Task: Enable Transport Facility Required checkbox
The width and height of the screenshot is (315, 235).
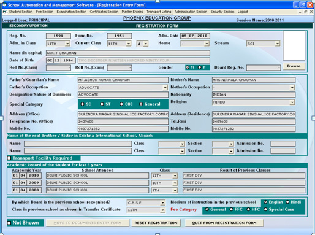Action: [9, 158]
